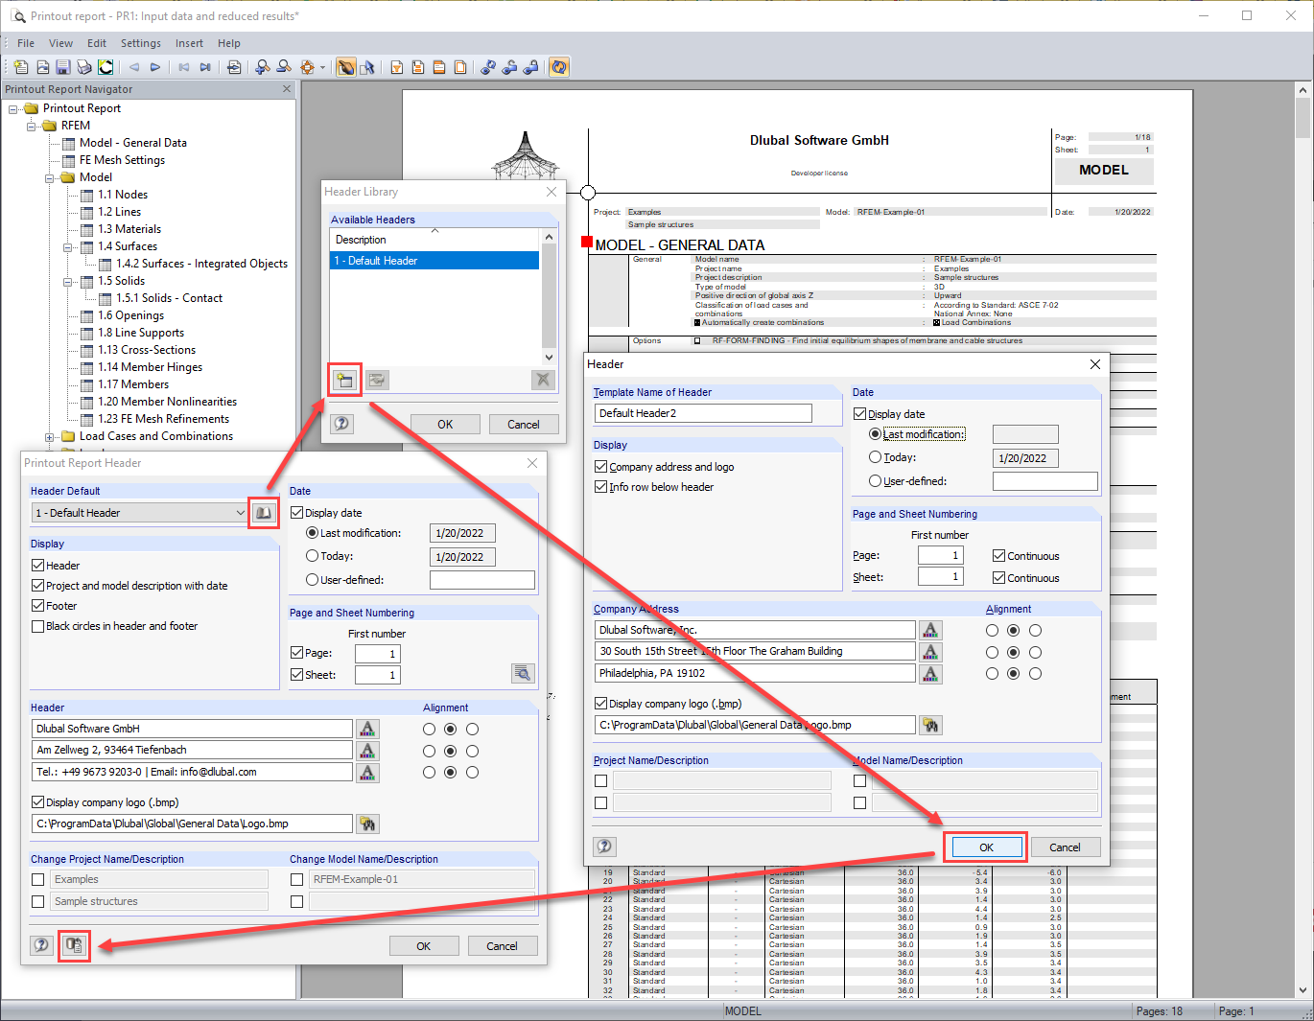The width and height of the screenshot is (1314, 1021).
Task: Click OK in Printout Report Header dialog
Action: pyautogui.click(x=424, y=945)
